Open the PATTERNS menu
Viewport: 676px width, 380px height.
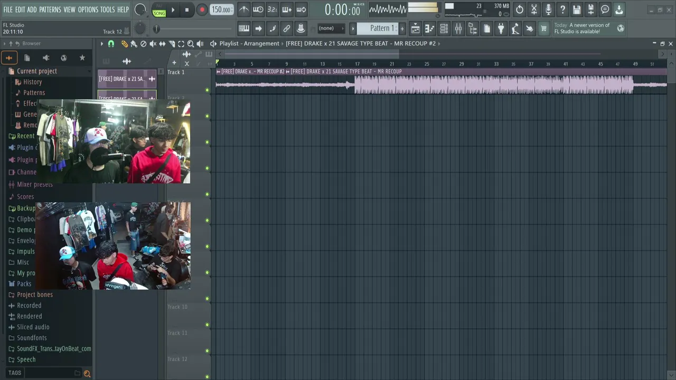pos(50,9)
